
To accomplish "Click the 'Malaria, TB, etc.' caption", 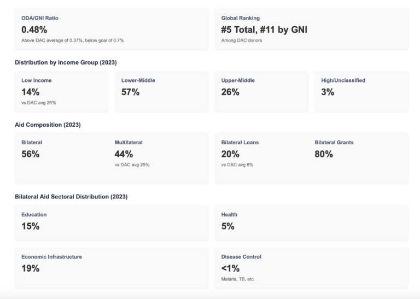I will (x=238, y=279).
